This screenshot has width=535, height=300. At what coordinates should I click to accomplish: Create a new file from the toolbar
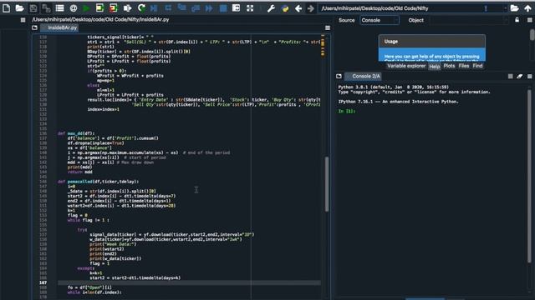[6, 8]
